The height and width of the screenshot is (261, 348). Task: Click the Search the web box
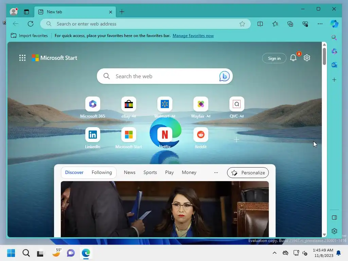coord(165,76)
